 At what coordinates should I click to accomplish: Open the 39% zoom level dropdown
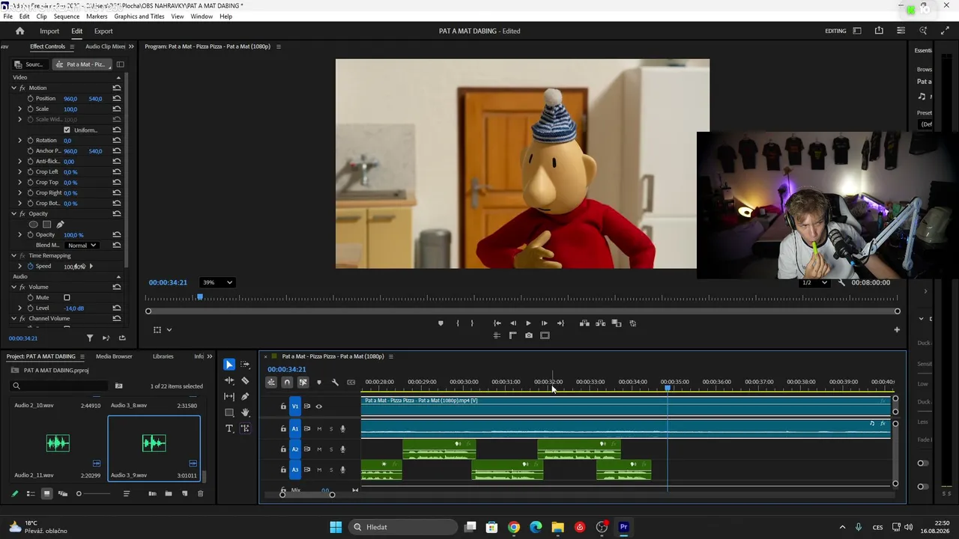coord(217,283)
